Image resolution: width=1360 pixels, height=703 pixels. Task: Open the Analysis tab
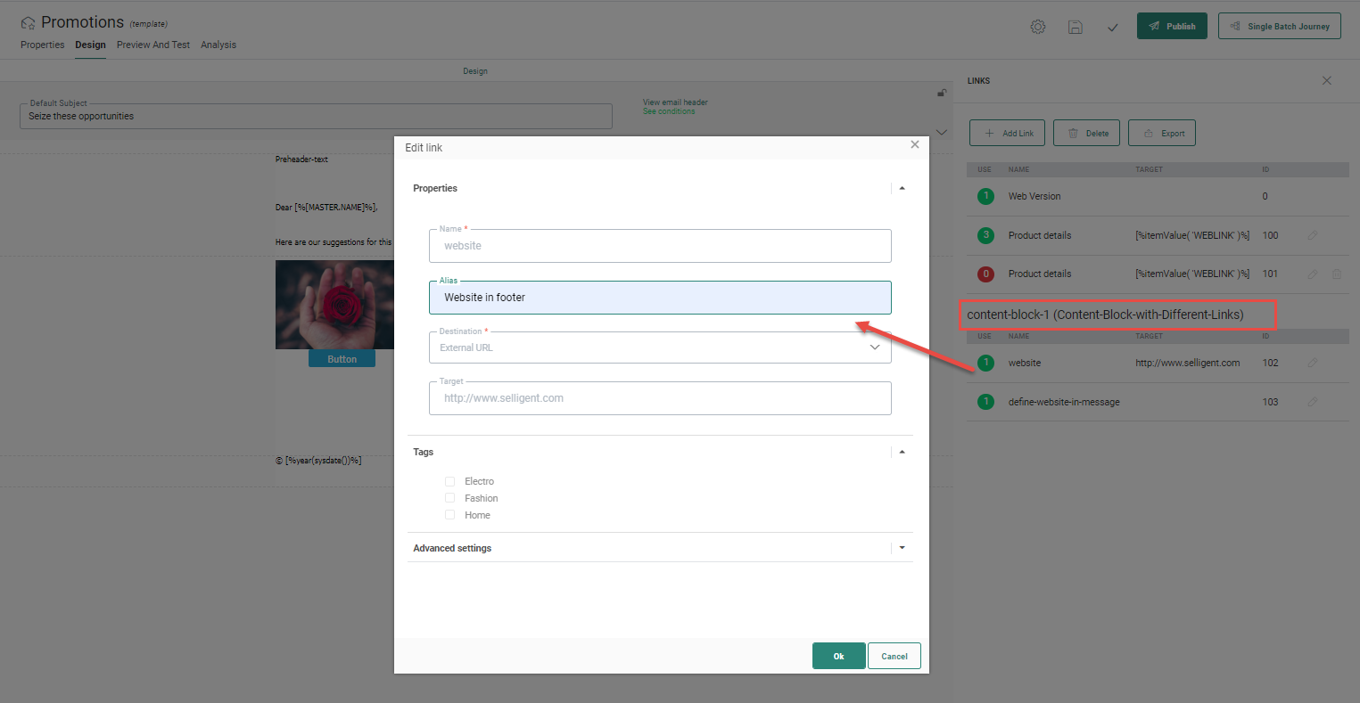tap(218, 45)
